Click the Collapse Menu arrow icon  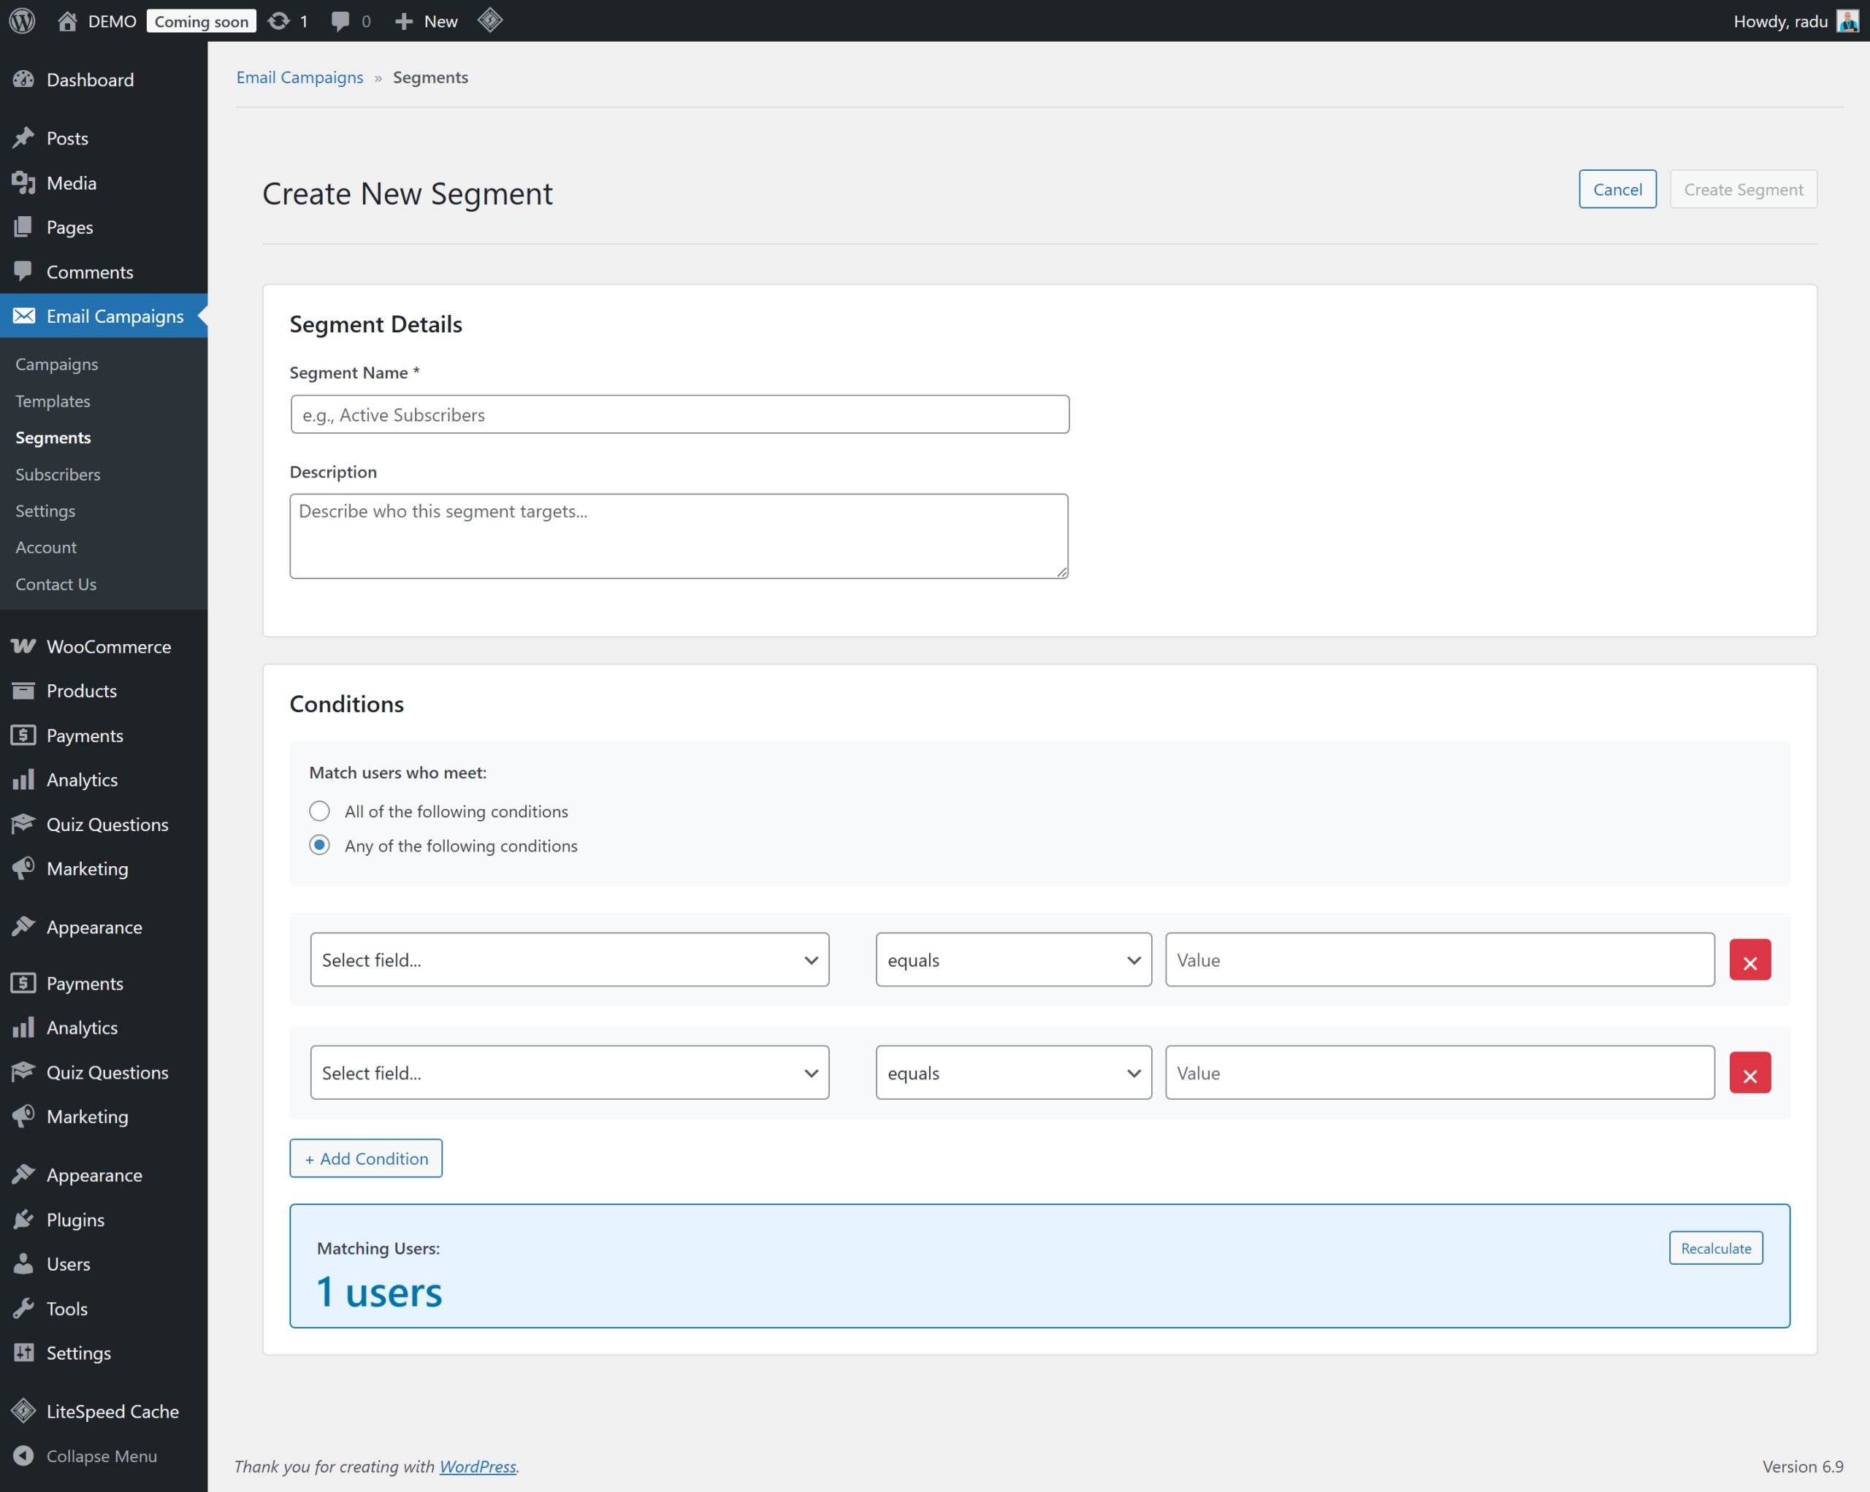[x=23, y=1455]
